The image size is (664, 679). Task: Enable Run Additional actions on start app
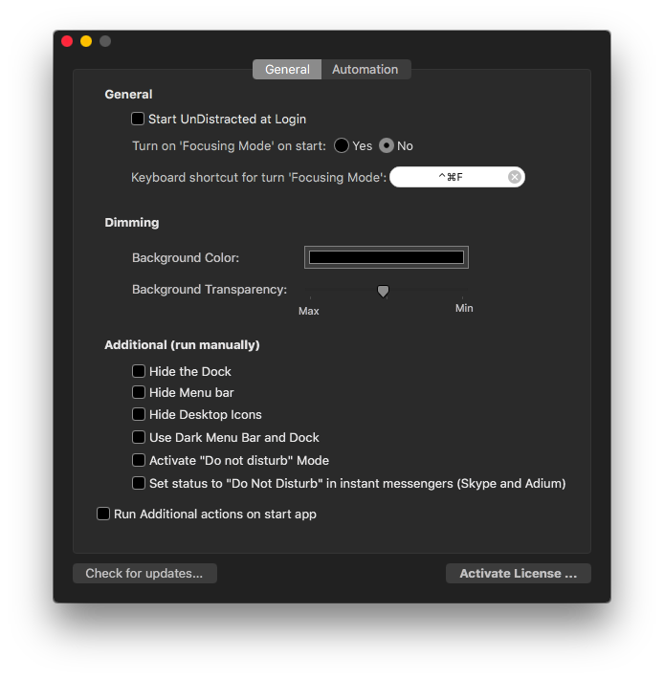tap(103, 514)
